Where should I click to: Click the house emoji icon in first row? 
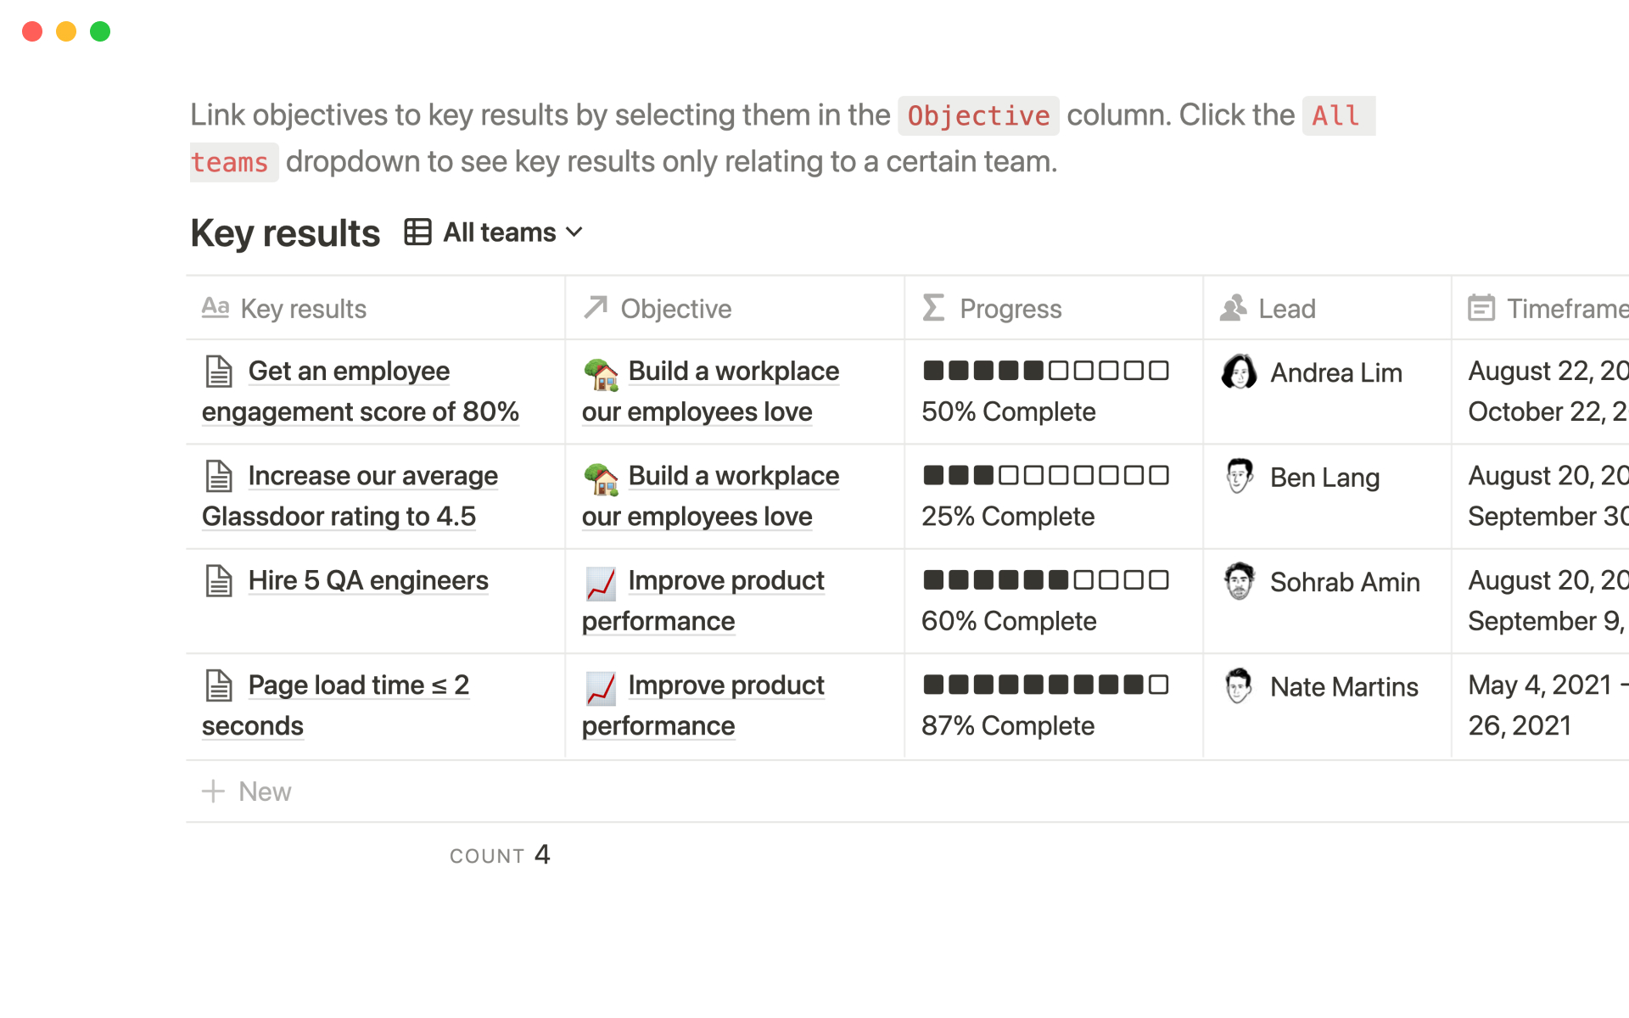[601, 373]
